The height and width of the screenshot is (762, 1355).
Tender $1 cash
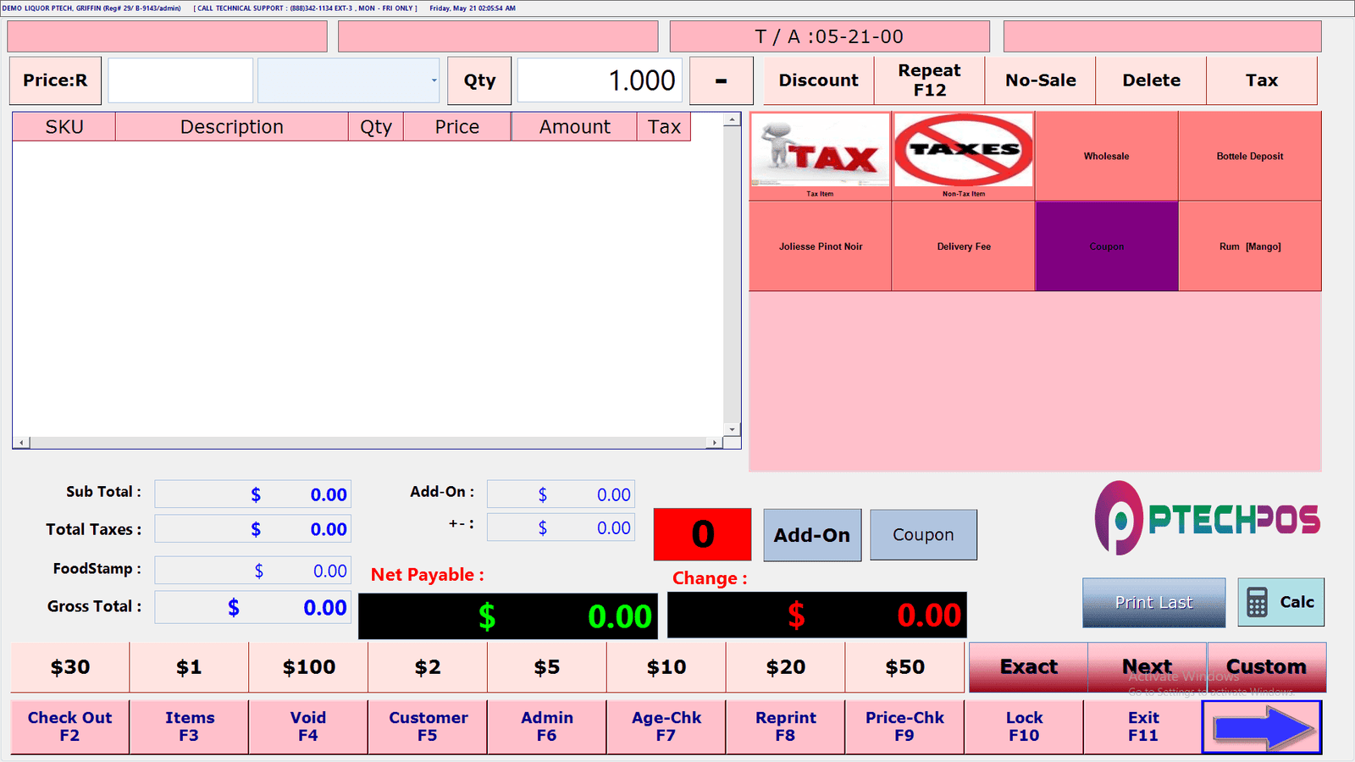[189, 667]
